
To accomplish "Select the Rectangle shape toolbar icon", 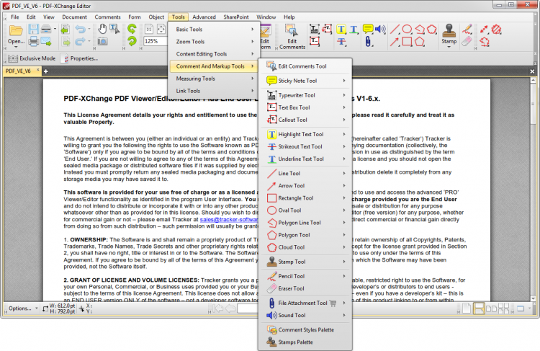I will coord(407,42).
